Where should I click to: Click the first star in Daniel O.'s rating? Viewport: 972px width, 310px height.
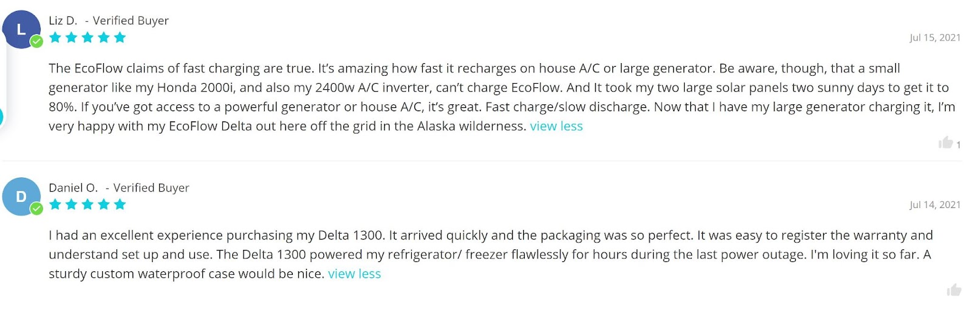[x=55, y=204]
